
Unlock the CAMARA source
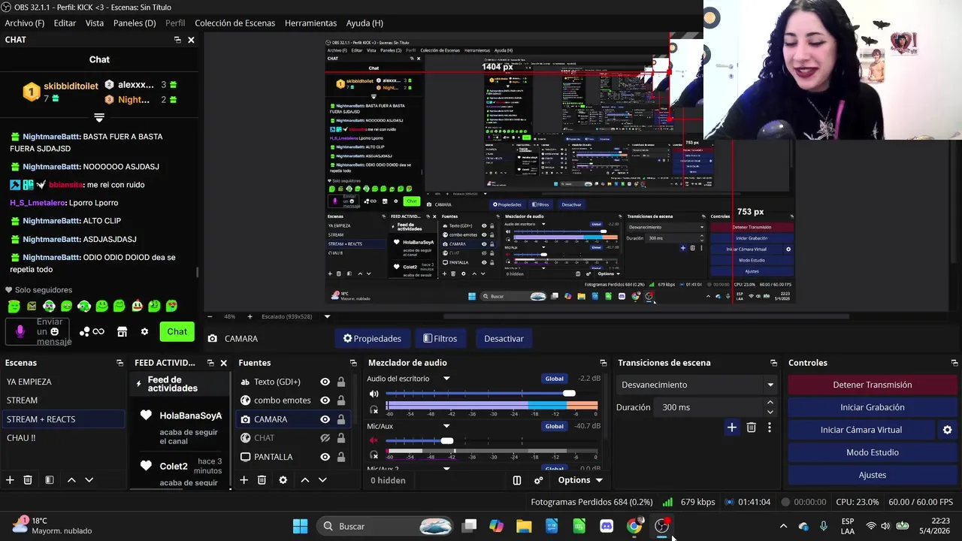click(341, 419)
